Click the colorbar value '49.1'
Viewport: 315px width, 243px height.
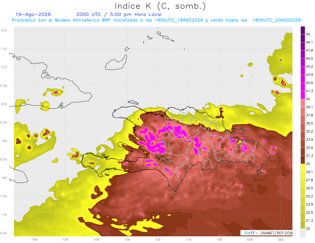[x=309, y=42]
